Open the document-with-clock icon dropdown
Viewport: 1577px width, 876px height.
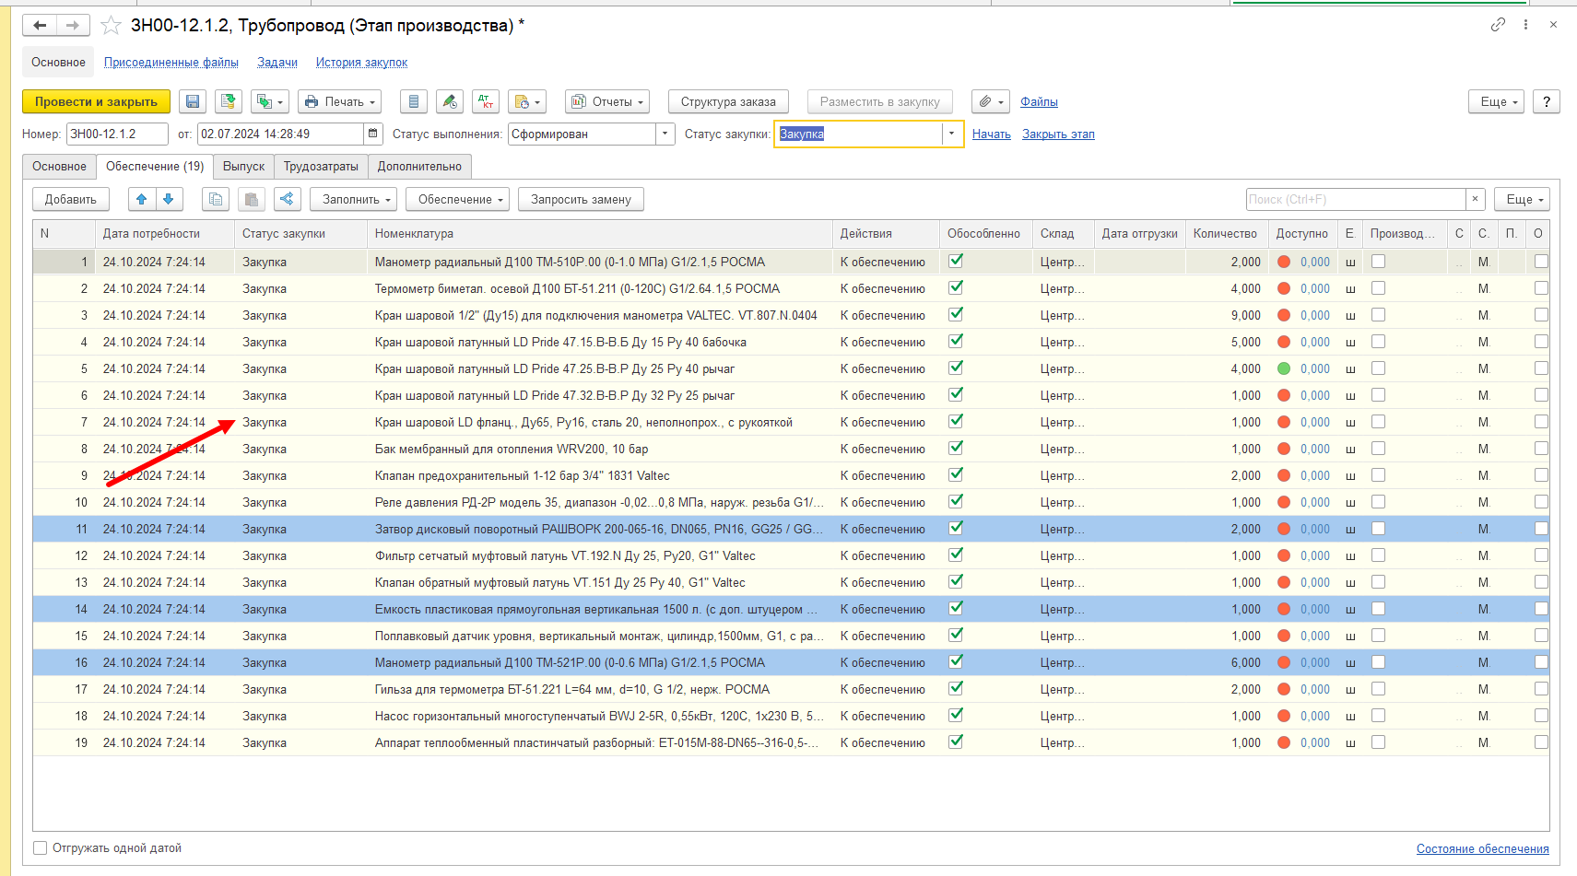(527, 101)
